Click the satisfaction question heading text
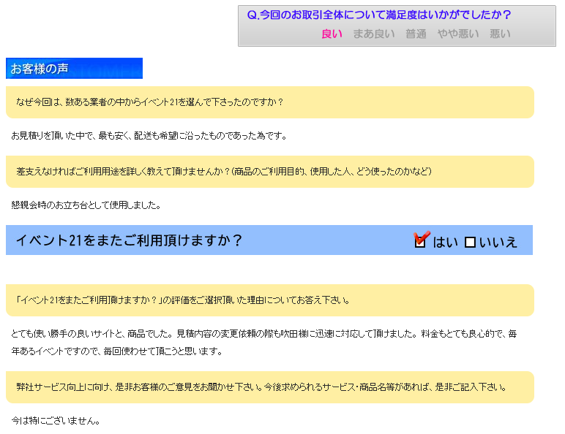 [379, 15]
